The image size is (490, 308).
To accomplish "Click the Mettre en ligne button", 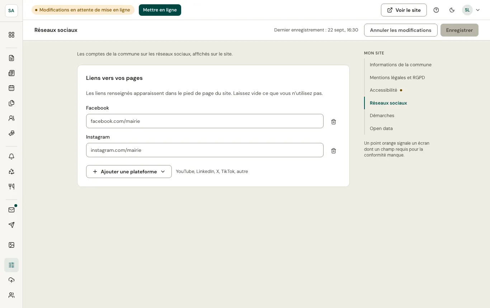I will click(160, 10).
